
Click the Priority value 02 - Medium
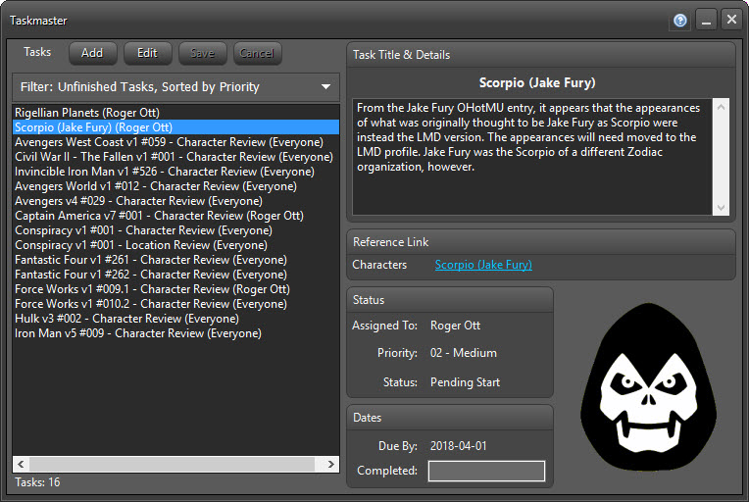pos(464,353)
